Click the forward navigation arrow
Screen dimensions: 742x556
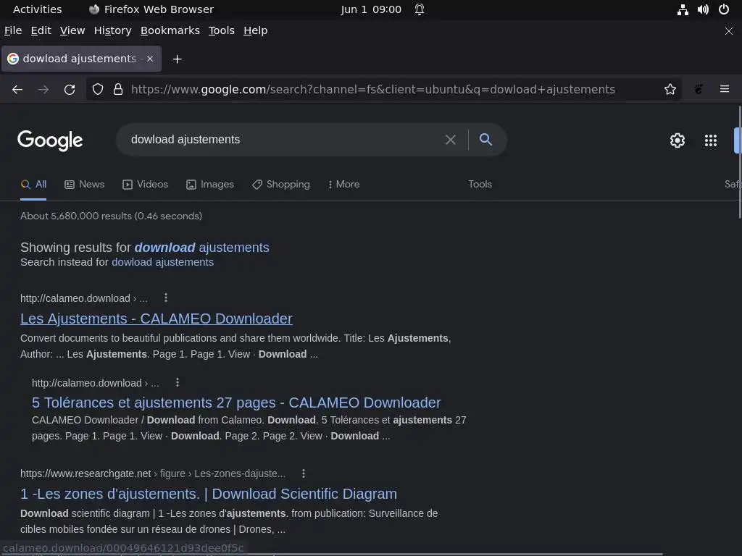click(x=43, y=89)
